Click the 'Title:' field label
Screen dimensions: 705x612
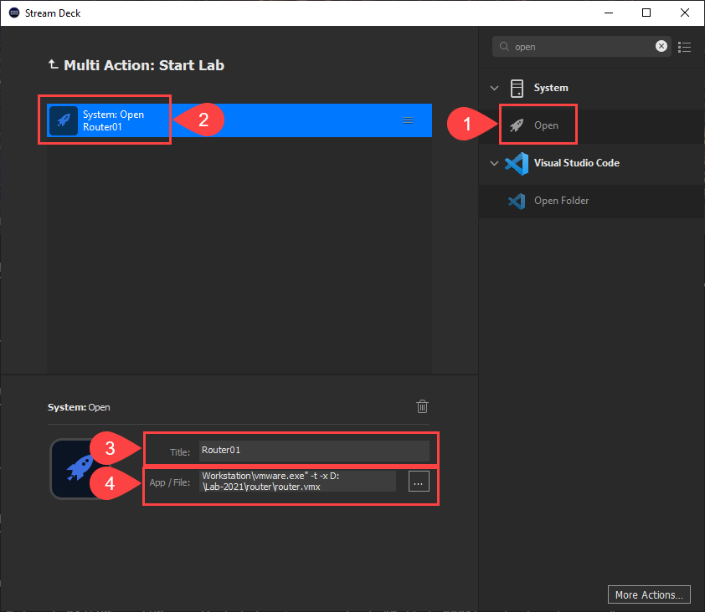180,452
